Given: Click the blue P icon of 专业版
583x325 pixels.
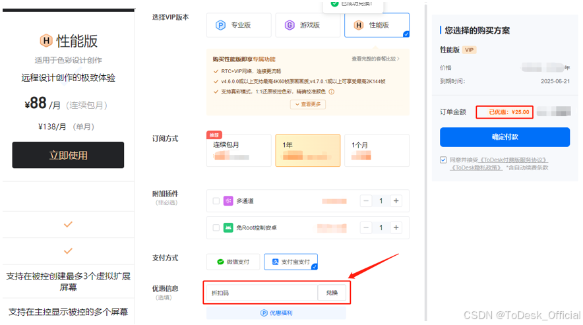Looking at the screenshot, I should (220, 25).
